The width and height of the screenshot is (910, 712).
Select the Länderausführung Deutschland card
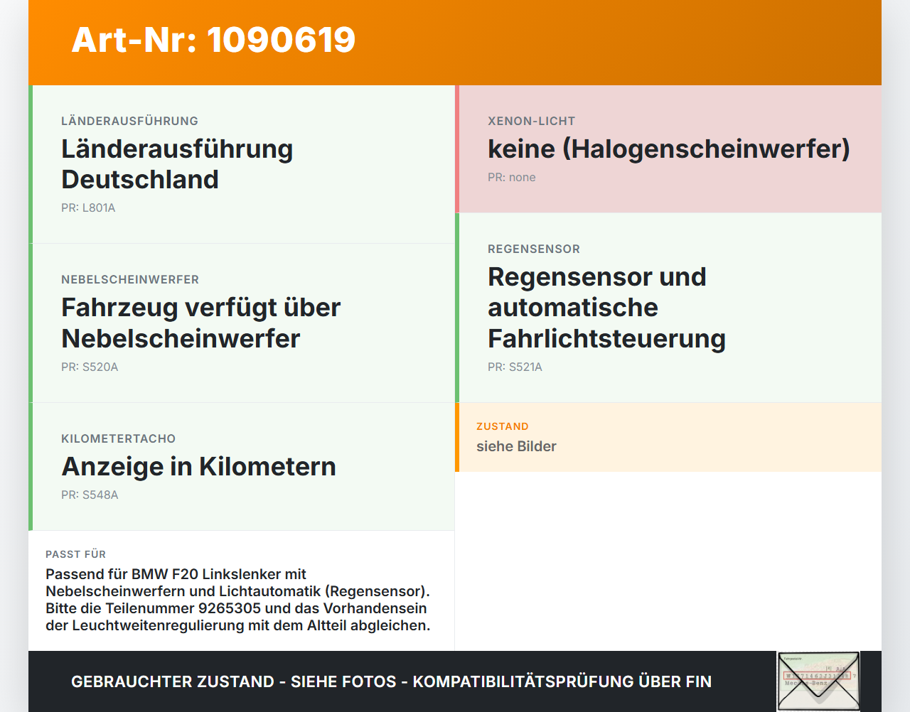(242, 164)
